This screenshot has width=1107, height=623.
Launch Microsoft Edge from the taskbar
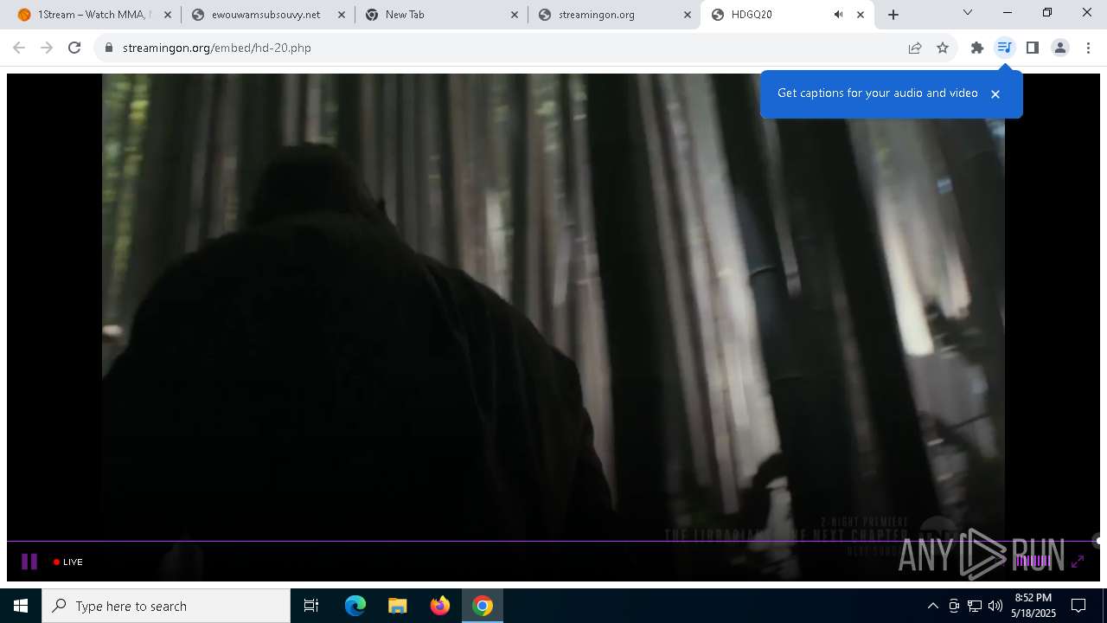point(355,606)
